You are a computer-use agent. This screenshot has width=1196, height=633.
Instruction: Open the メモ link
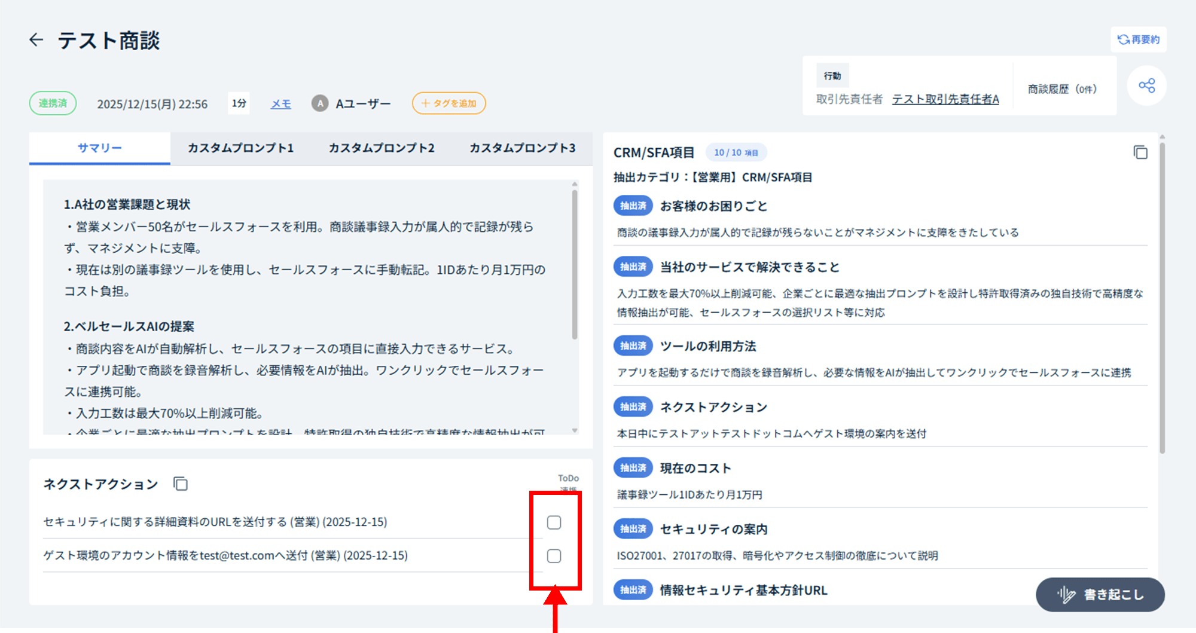point(280,103)
